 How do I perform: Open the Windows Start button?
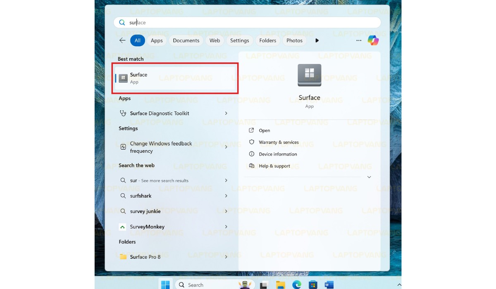pyautogui.click(x=165, y=285)
